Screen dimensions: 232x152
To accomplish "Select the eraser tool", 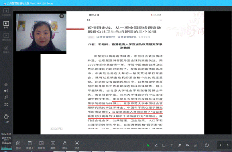I will 180,145.
